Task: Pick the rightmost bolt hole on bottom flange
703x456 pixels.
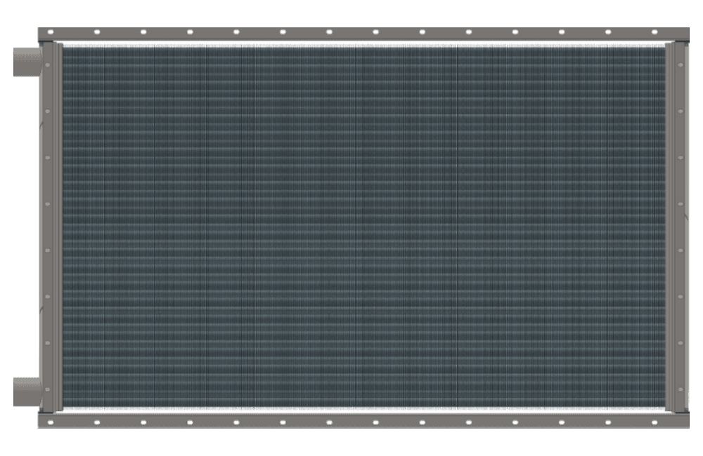Action: (x=654, y=422)
